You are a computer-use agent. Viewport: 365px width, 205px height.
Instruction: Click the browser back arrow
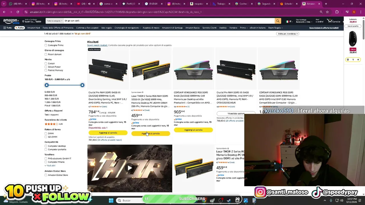coord(4,12)
